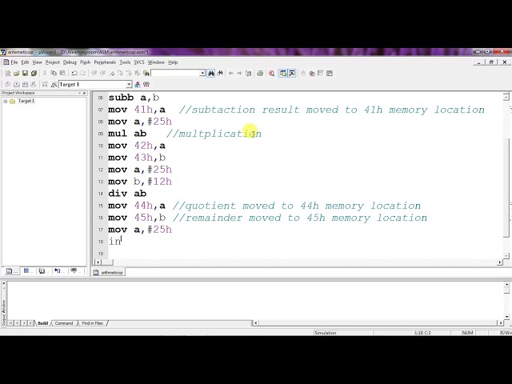
Task: Open the SVCS menu
Action: (139, 62)
